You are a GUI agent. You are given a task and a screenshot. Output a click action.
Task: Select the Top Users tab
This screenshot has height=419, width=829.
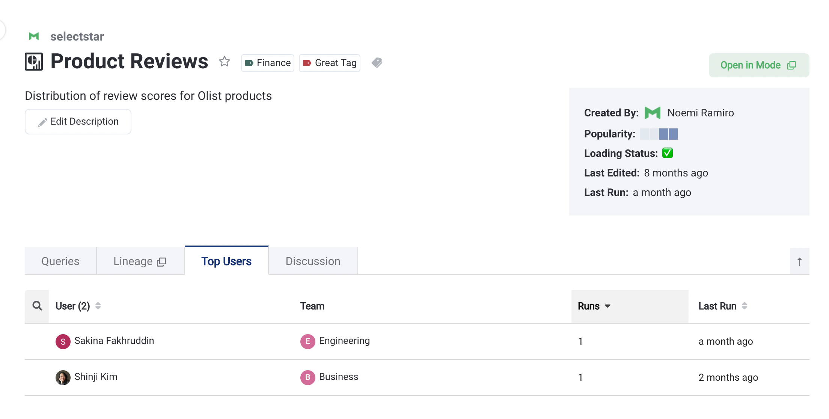(x=226, y=261)
